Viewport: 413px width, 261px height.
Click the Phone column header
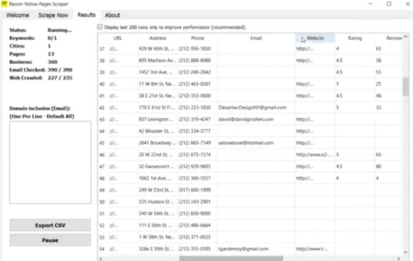(x=197, y=38)
